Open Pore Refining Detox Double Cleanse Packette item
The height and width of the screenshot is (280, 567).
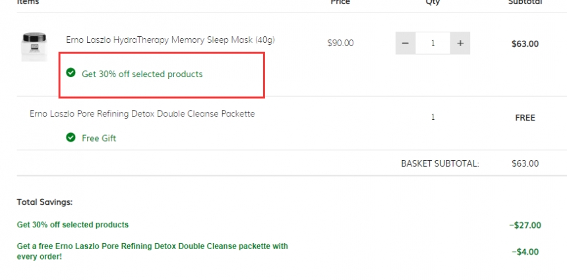142,114
